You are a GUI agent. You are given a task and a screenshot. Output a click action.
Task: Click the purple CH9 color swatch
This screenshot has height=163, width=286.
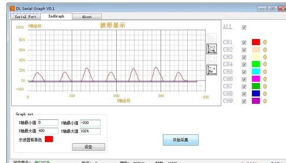click(x=256, y=101)
